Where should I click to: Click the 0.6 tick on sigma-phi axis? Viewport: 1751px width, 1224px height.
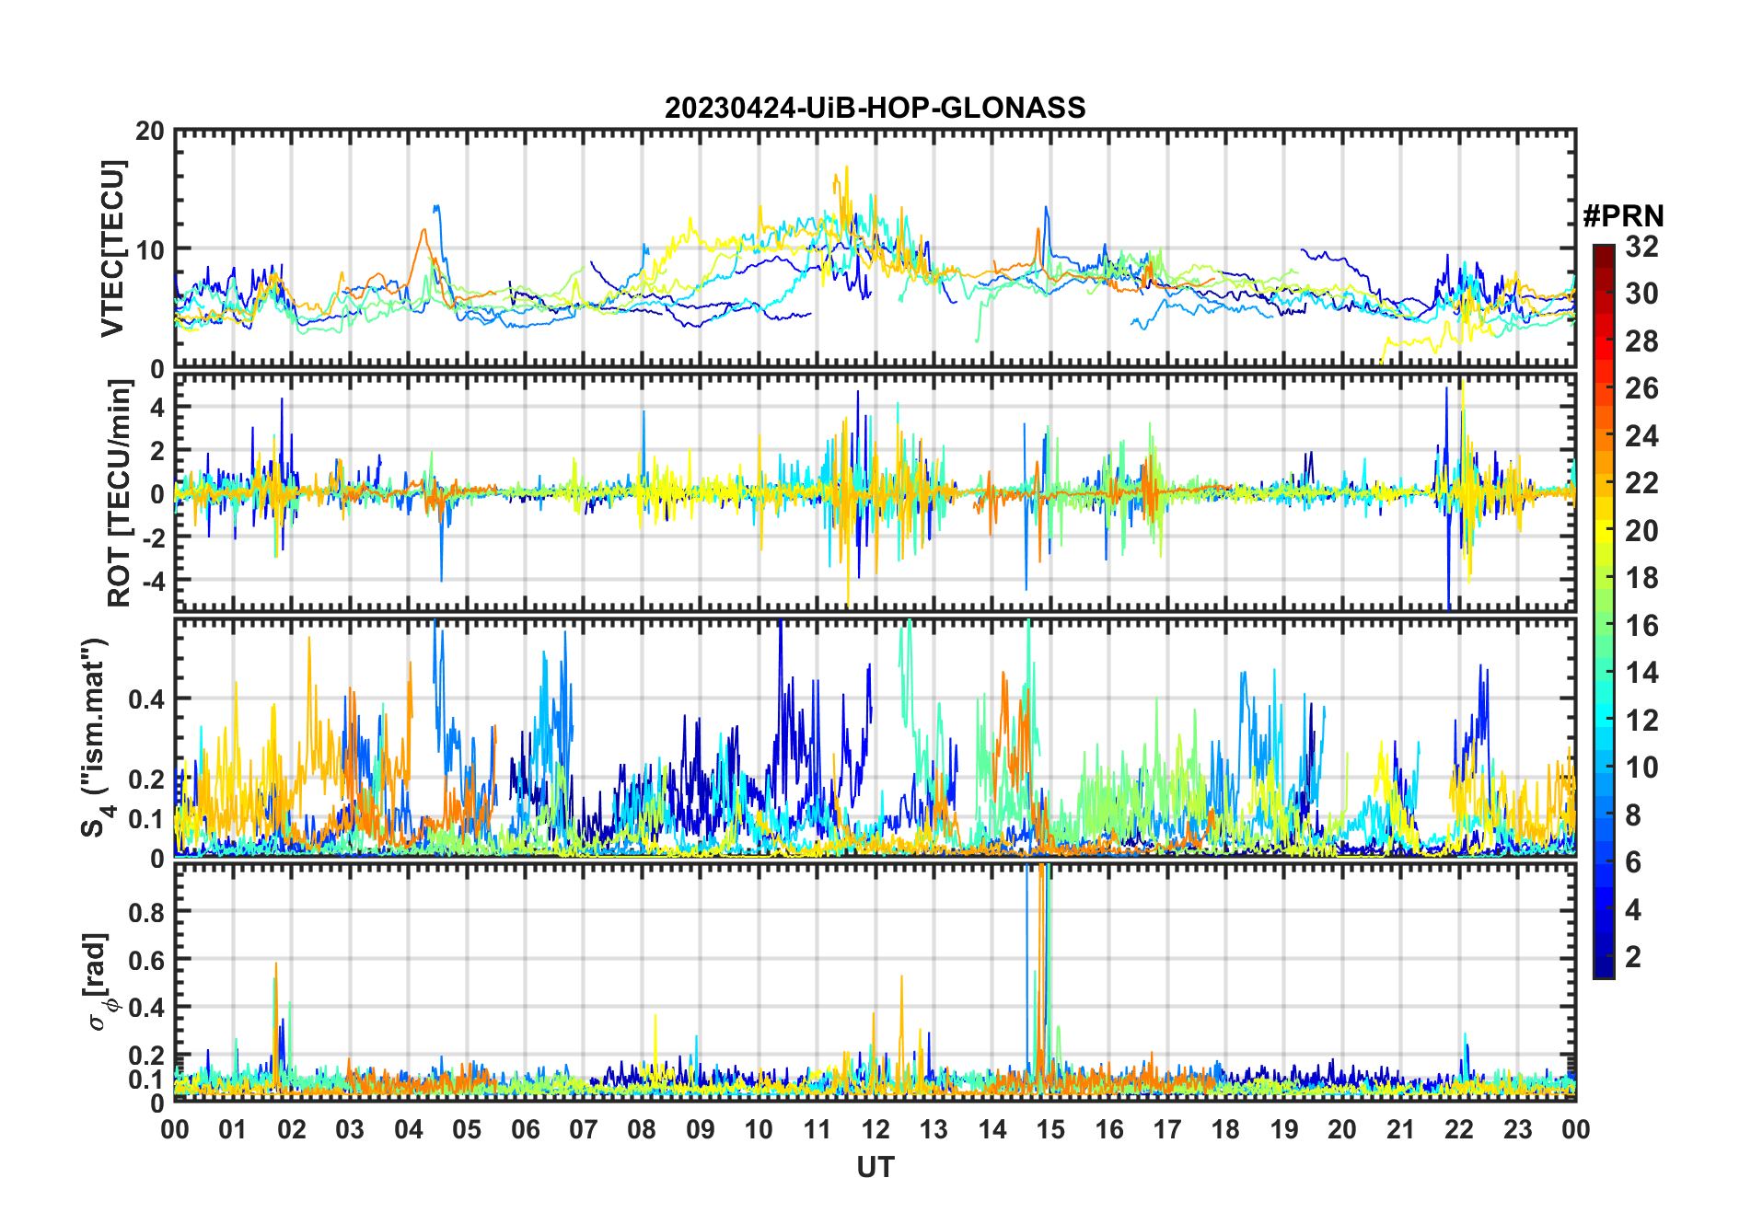tap(145, 960)
